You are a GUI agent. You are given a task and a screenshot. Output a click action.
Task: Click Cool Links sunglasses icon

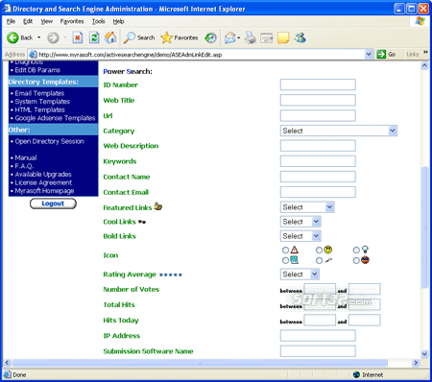pyautogui.click(x=142, y=222)
